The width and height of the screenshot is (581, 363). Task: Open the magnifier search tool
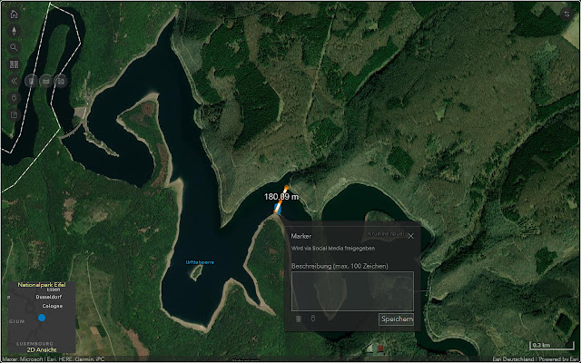(x=14, y=47)
